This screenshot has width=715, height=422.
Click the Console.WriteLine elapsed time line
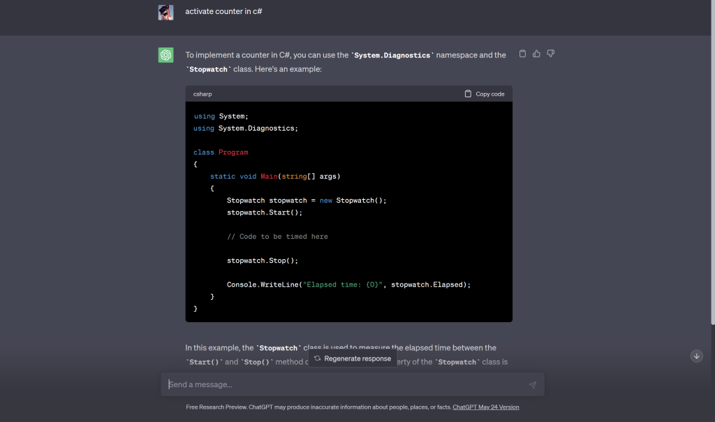[349, 284]
